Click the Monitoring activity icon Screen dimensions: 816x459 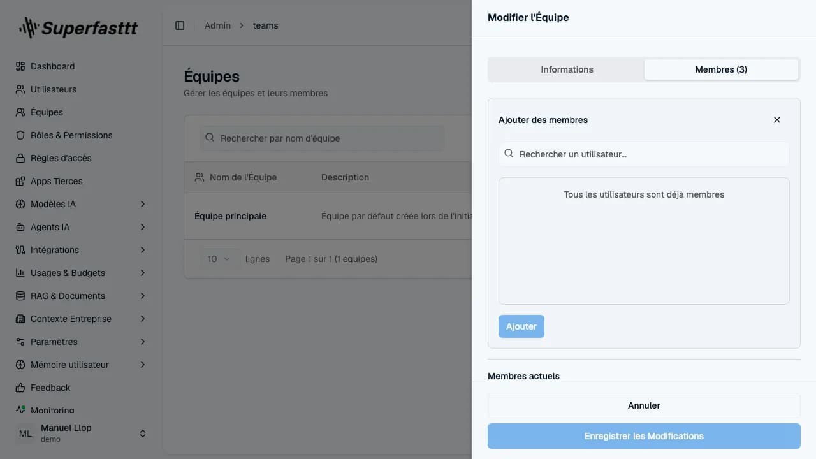(20, 410)
